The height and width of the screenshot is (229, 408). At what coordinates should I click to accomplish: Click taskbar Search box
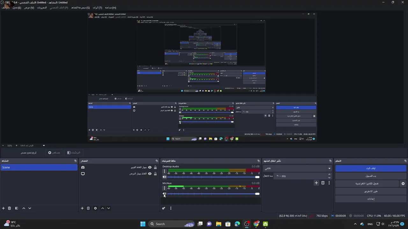172,224
